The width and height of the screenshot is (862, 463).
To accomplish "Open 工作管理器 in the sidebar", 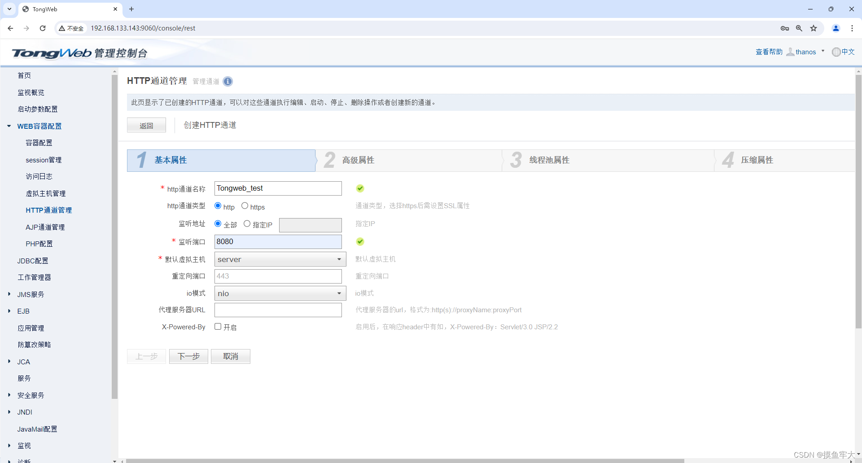I will (34, 277).
